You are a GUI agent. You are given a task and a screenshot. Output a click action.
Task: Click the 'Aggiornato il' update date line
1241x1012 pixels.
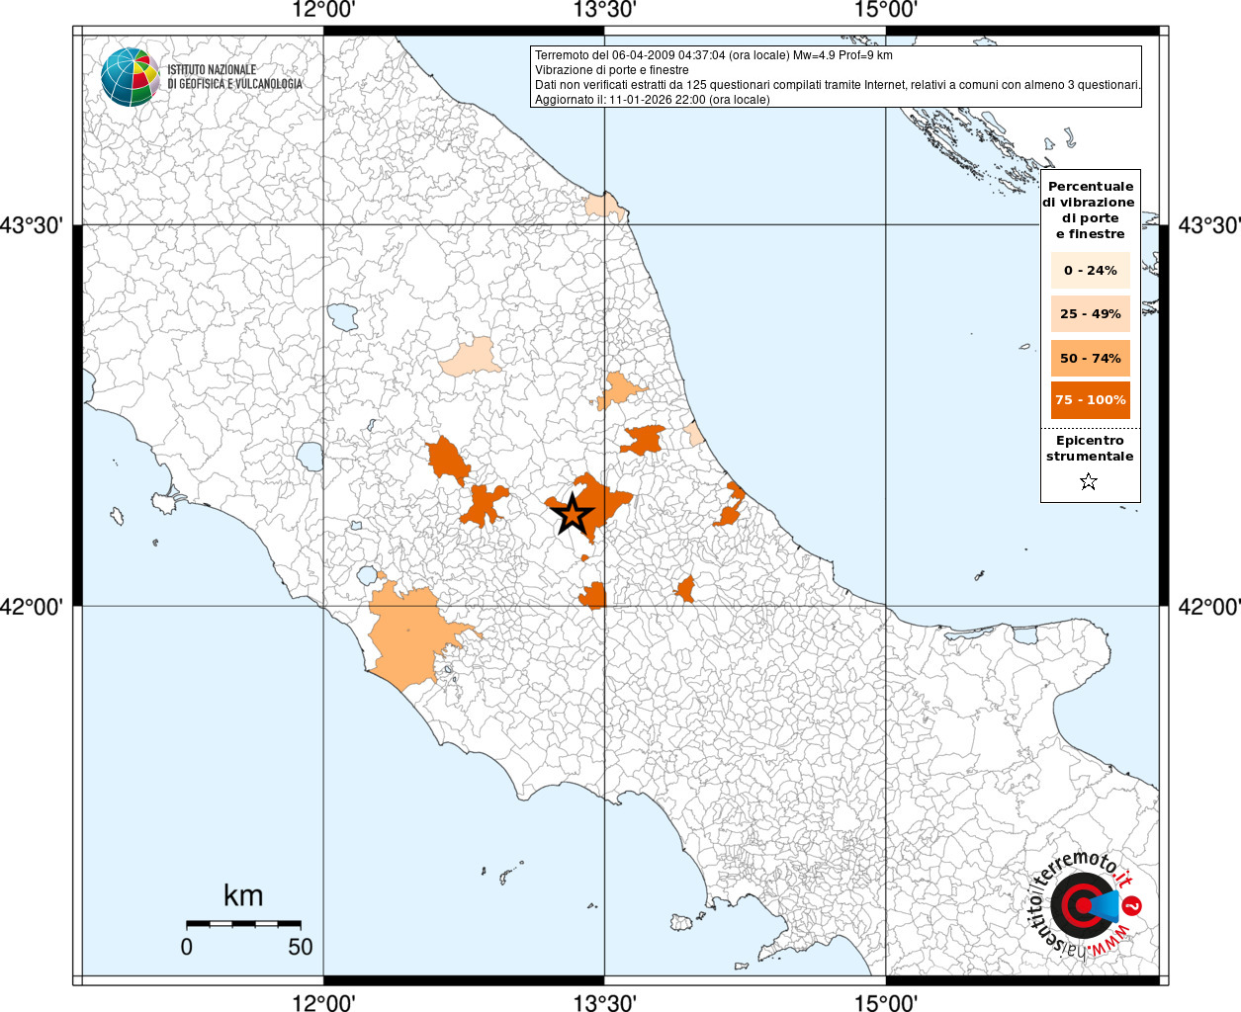pyautogui.click(x=652, y=100)
